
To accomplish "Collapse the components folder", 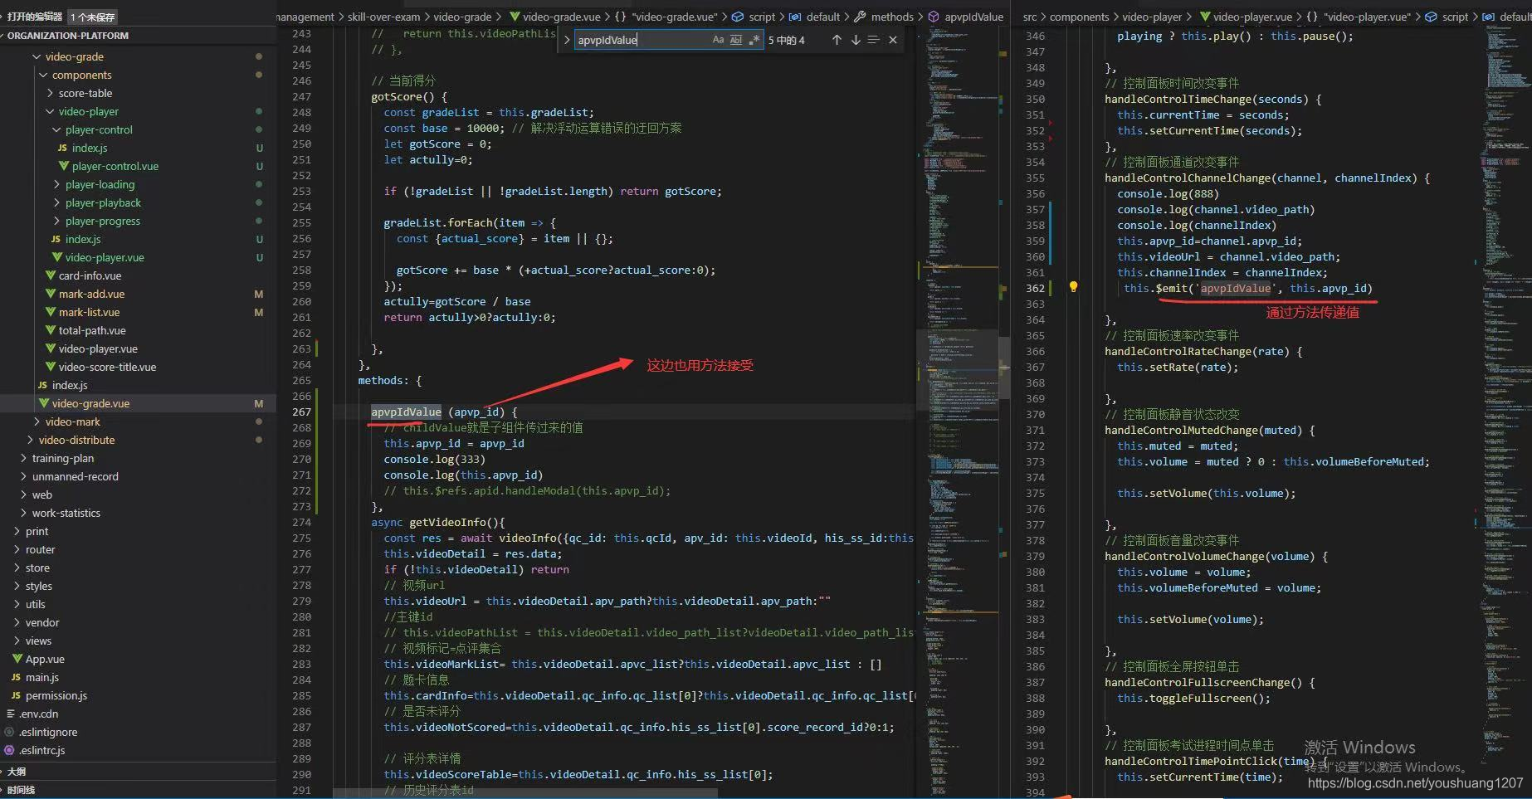I will [x=43, y=75].
